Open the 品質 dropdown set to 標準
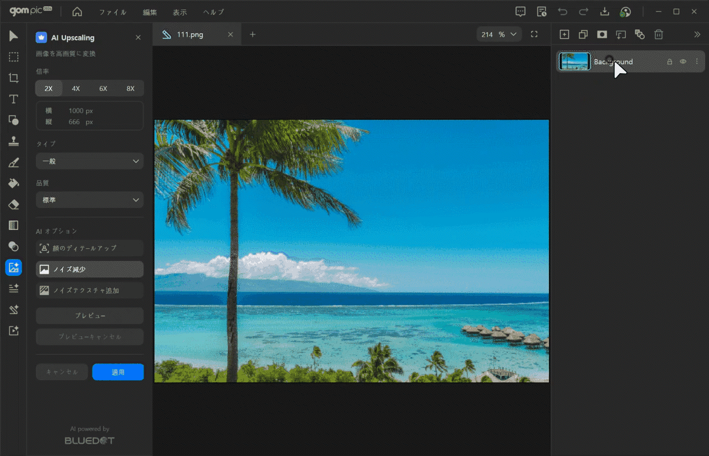This screenshot has height=456, width=709. [90, 200]
